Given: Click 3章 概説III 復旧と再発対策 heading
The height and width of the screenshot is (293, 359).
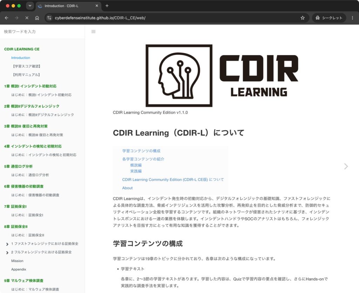Looking at the screenshot, I should coord(26,126).
